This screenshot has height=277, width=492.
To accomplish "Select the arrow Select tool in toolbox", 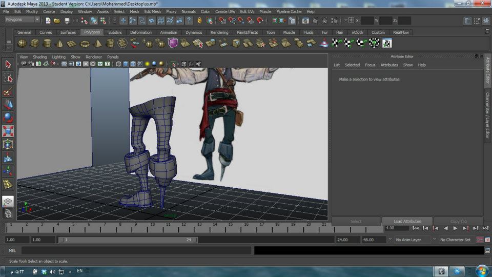I will click(x=8, y=64).
